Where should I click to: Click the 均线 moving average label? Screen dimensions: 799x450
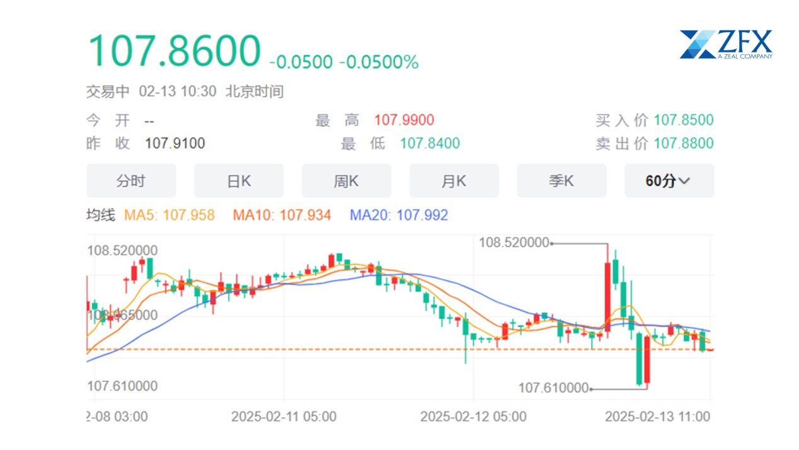(x=101, y=216)
